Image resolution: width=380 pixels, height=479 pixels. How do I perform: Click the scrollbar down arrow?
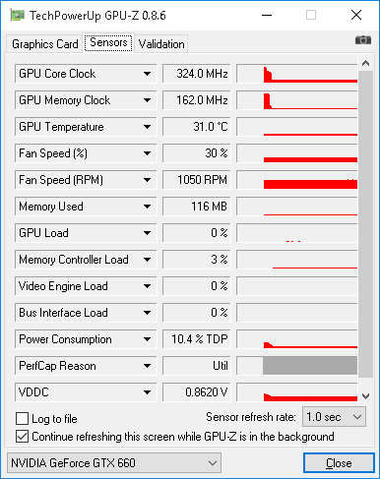[366, 396]
